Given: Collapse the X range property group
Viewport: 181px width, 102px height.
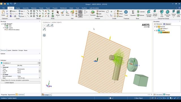Looking at the screenshot, I should 1,75.
